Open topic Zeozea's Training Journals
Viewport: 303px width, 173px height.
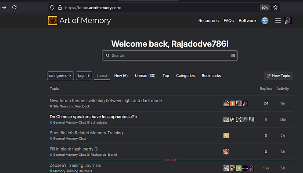[75, 166]
